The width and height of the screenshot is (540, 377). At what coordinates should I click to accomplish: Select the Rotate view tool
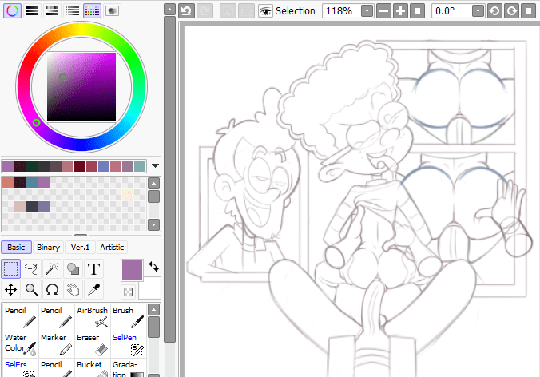[x=52, y=290]
